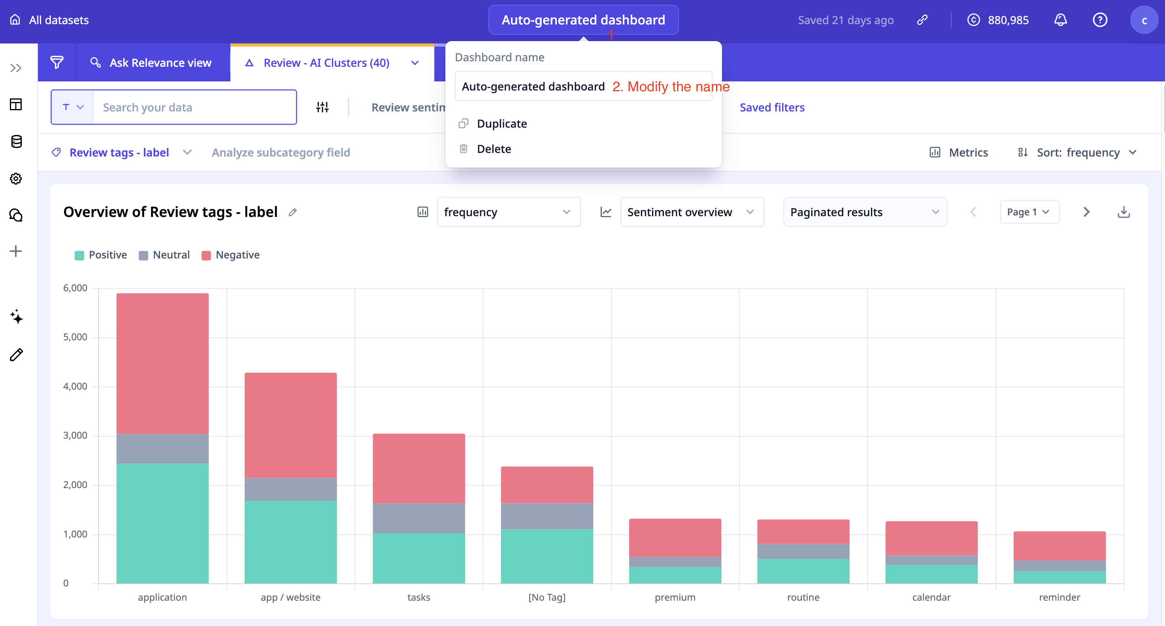Click the Dashboard name text field
This screenshot has height=626, width=1165.
(533, 87)
